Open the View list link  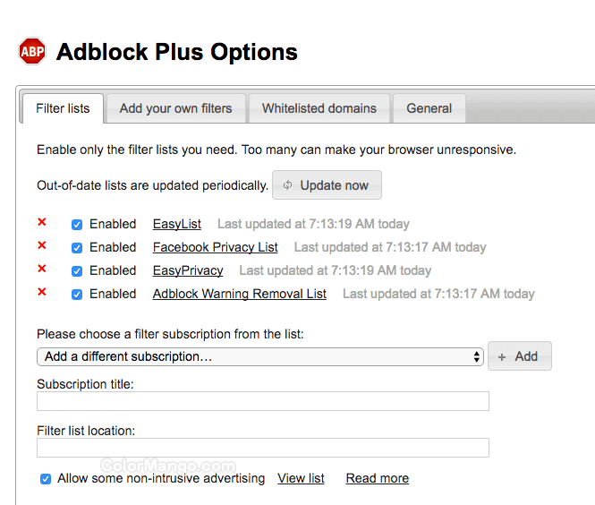[x=301, y=478]
